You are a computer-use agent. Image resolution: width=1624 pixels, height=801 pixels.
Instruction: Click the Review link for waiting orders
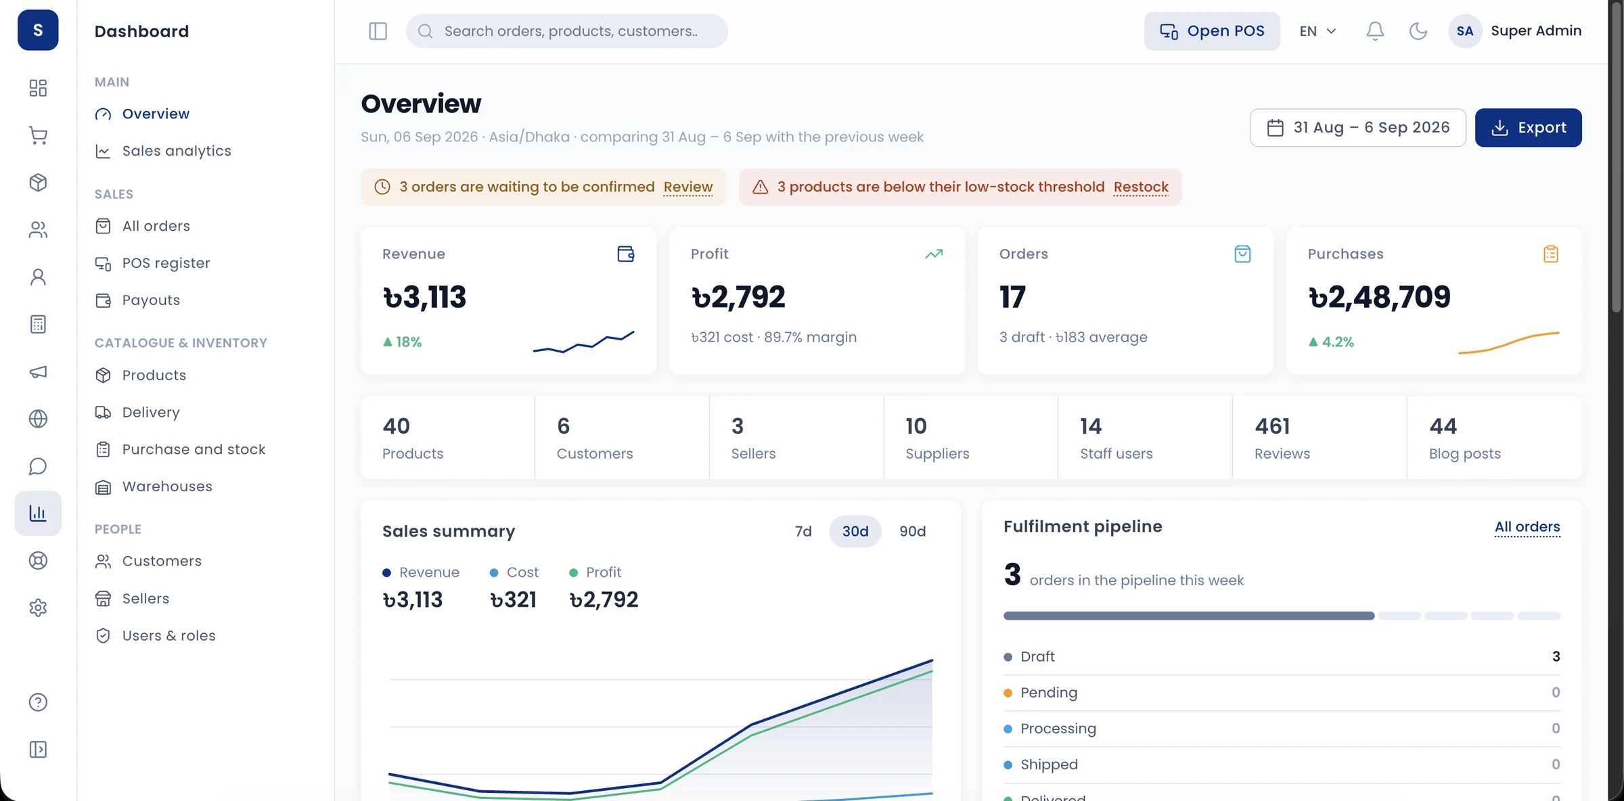click(x=687, y=187)
